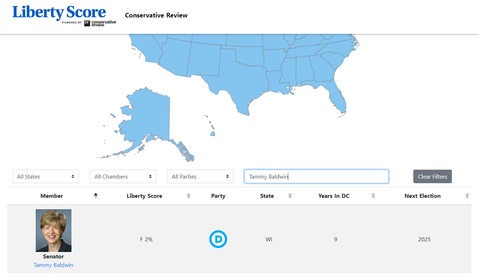
Task: Click the Democratic party D icon
Action: (x=218, y=239)
